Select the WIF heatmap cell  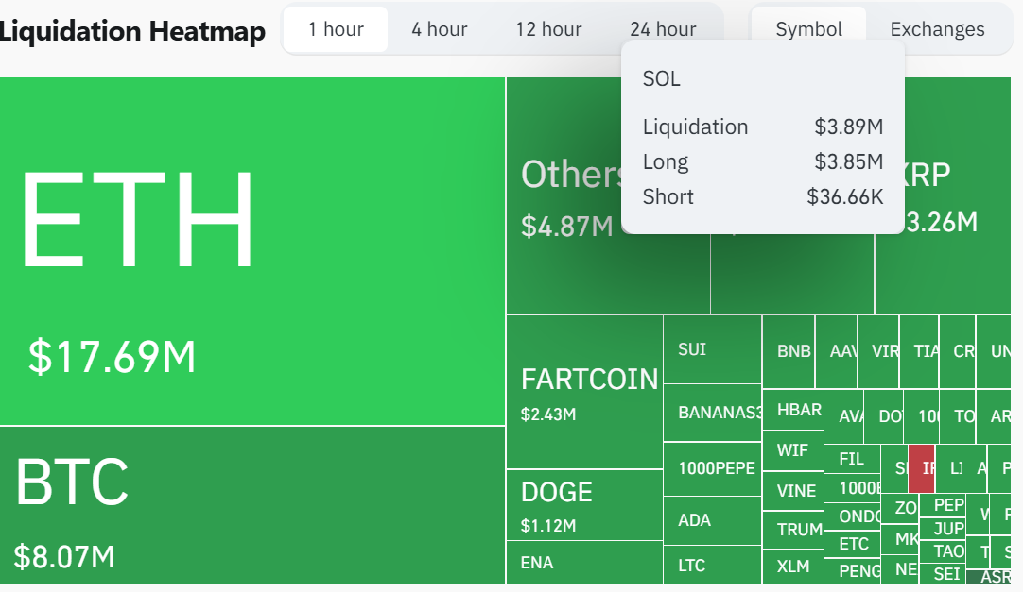pos(793,450)
